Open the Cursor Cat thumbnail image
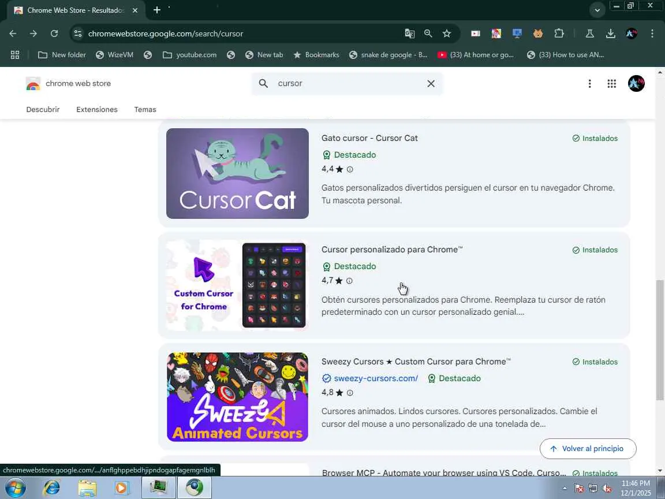The image size is (665, 499). click(x=237, y=173)
